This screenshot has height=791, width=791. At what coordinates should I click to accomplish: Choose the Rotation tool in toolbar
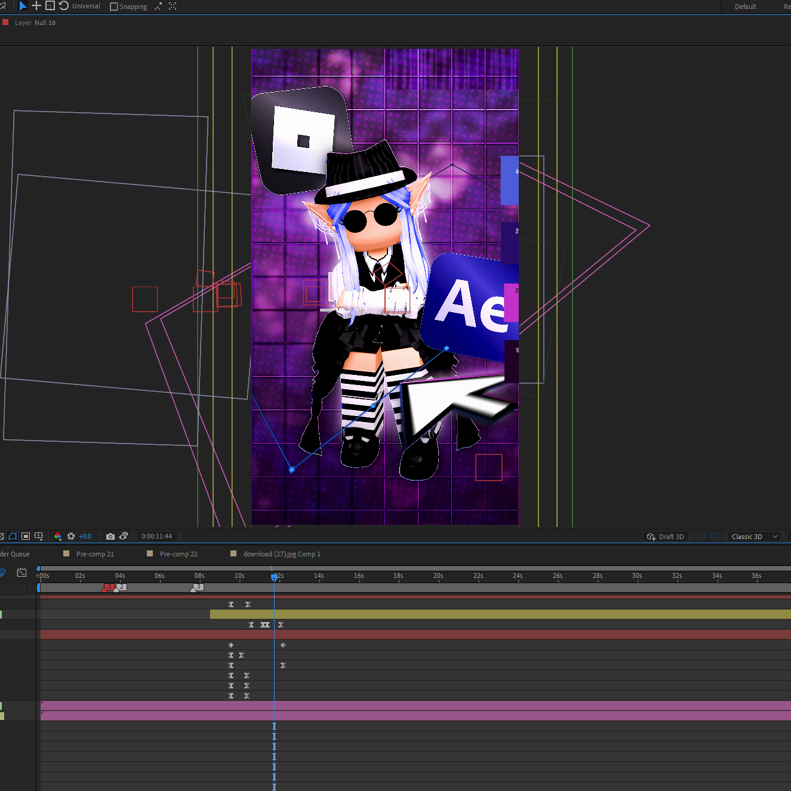click(x=64, y=6)
